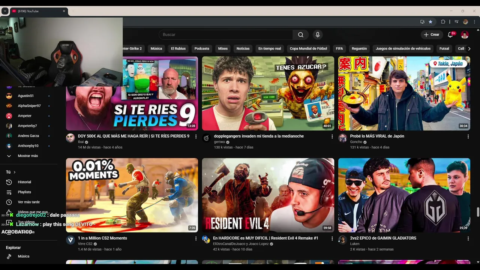Viewport: 480px width, 270px height.
Task: Open title dopplegangers invaden mi tienda
Action: [x=259, y=136]
